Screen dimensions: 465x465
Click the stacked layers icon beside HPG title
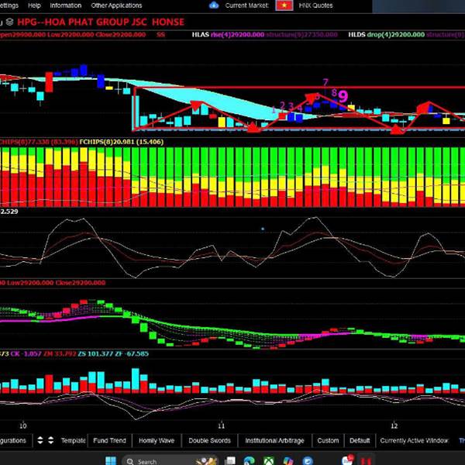click(x=9, y=22)
